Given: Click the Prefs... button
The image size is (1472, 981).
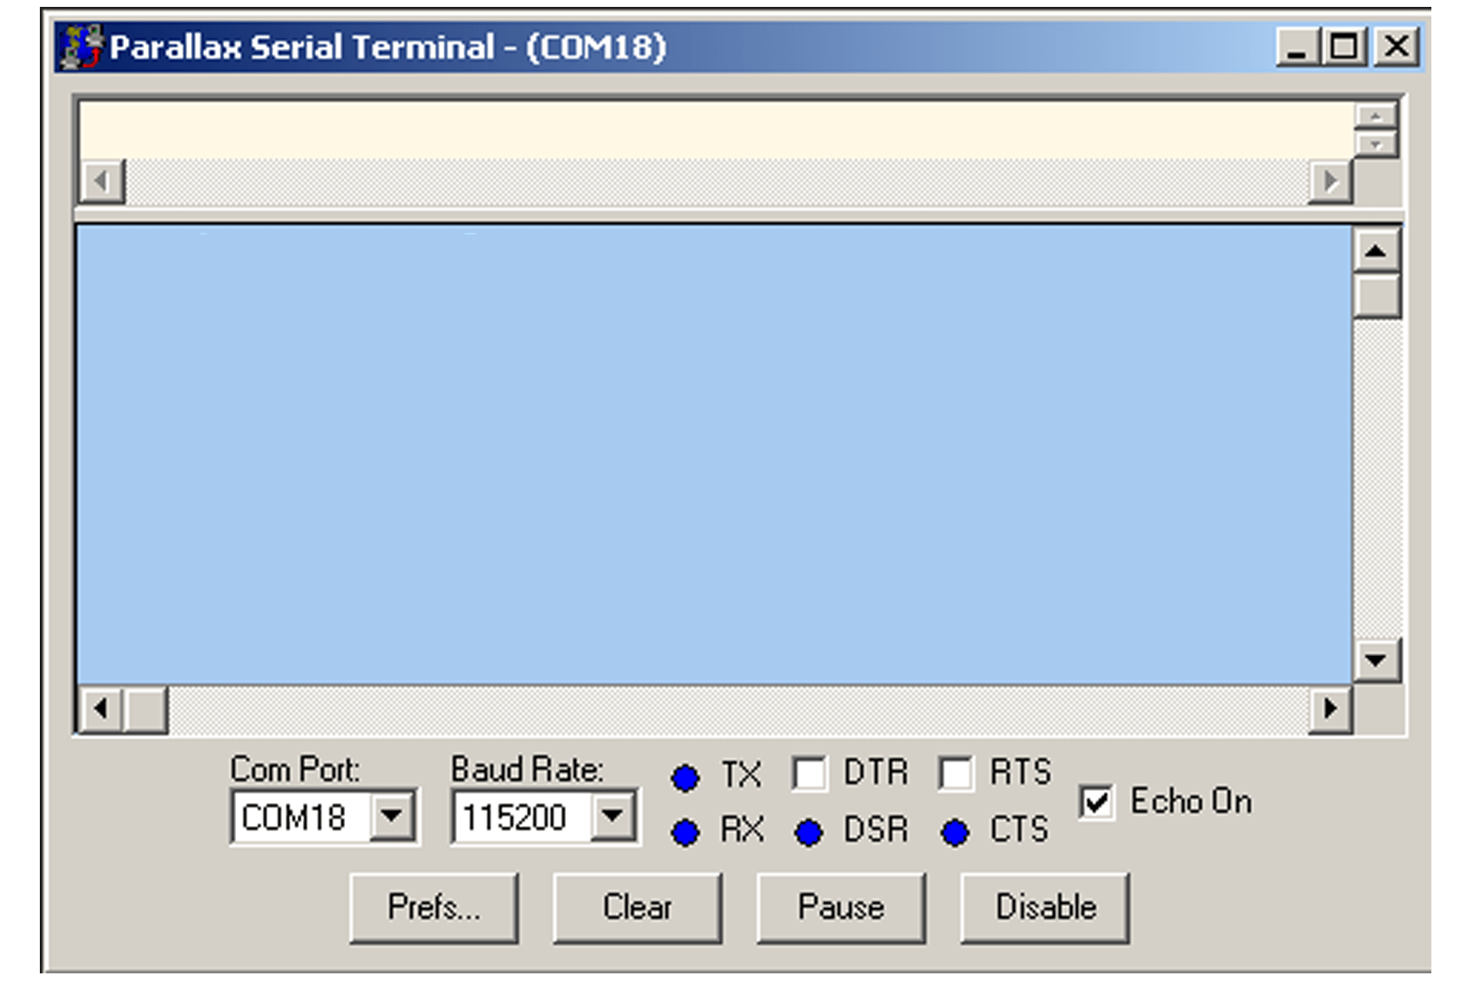Looking at the screenshot, I should (x=434, y=907).
